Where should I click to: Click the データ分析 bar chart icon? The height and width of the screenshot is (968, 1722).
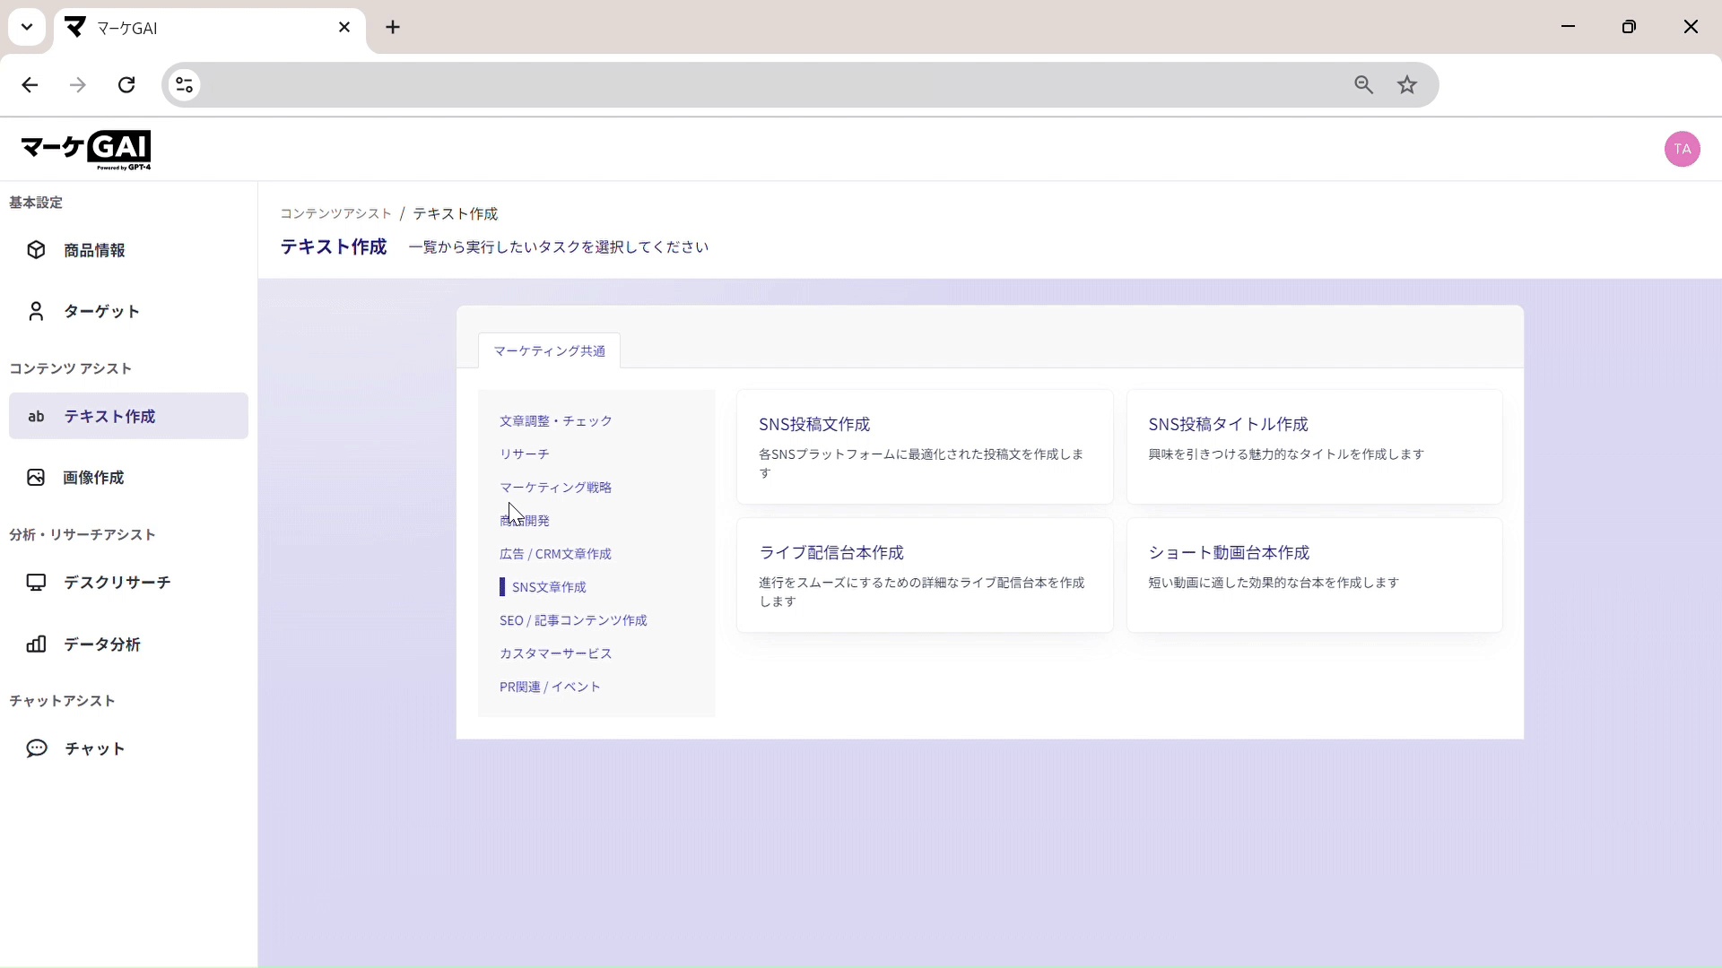coord(36,644)
